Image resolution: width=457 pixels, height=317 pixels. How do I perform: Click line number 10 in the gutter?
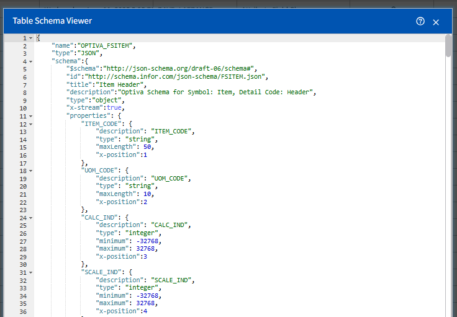tap(23, 109)
